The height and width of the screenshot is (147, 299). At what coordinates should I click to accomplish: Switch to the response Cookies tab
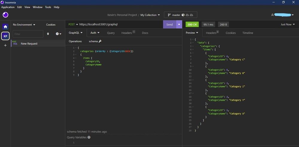[231, 33]
